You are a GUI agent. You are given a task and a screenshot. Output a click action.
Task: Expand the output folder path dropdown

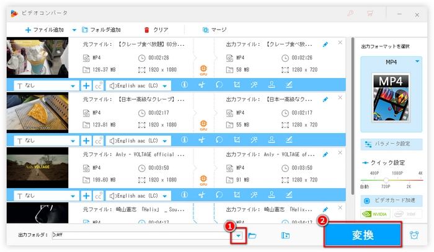click(237, 235)
